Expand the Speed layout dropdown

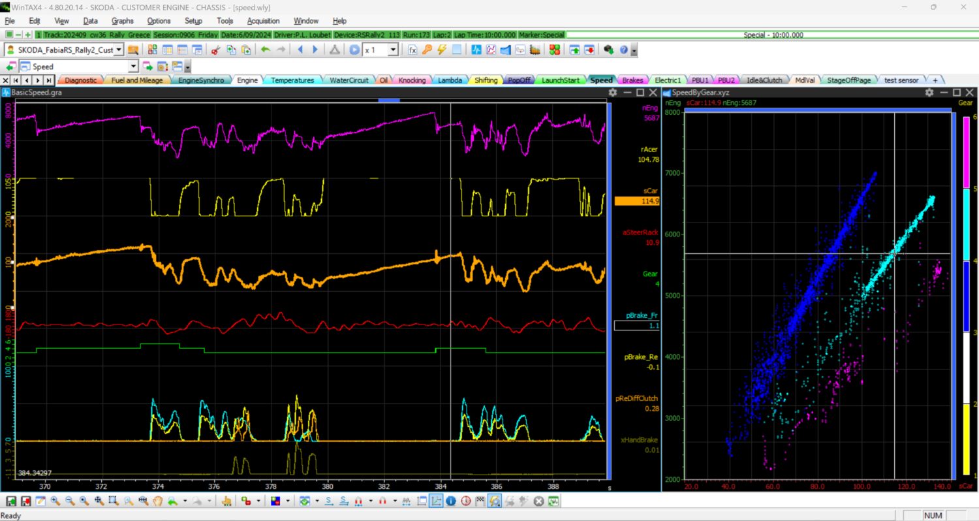pyautogui.click(x=133, y=67)
